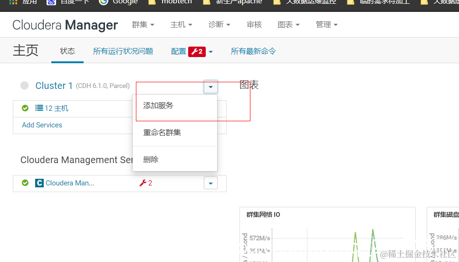Open the mobtech bookmark folder

click(x=170, y=2)
